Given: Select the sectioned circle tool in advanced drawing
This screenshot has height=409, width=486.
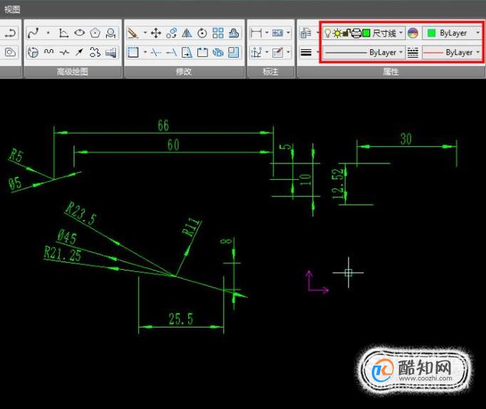Looking at the screenshot, I should (33, 52).
